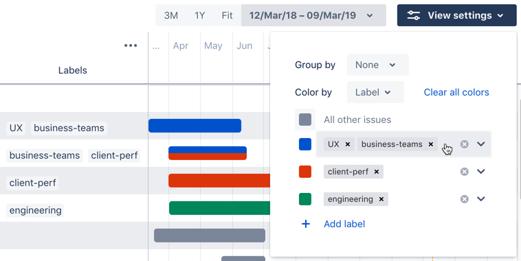
Task: Click the sliders icon in View settings
Action: point(414,15)
